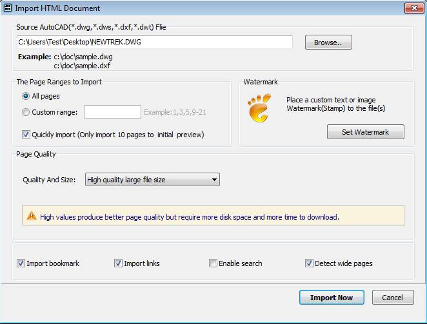Toggle the Quickly import checkbox
Image resolution: width=427 pixels, height=324 pixels.
coord(26,135)
